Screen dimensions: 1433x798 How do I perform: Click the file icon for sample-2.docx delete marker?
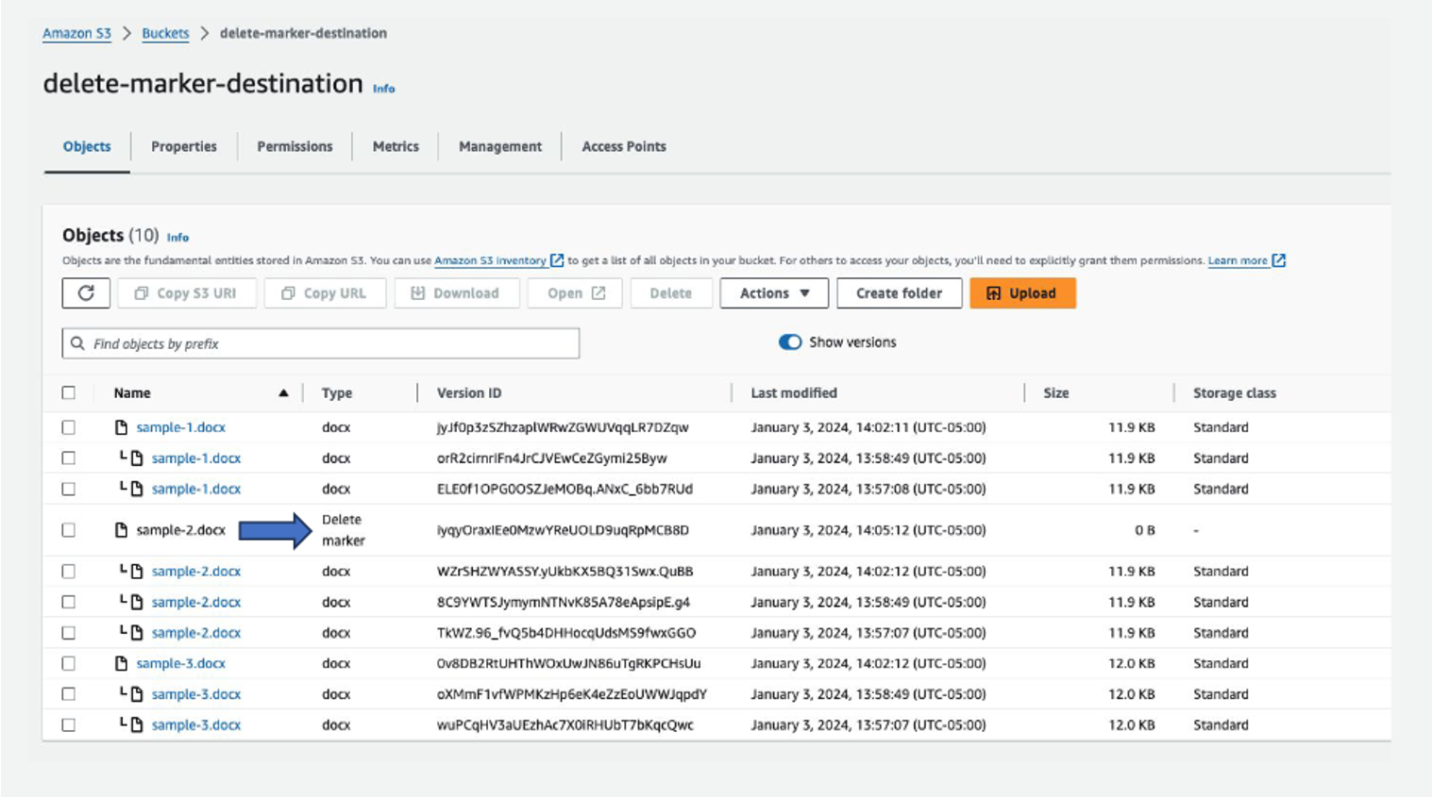click(x=121, y=530)
